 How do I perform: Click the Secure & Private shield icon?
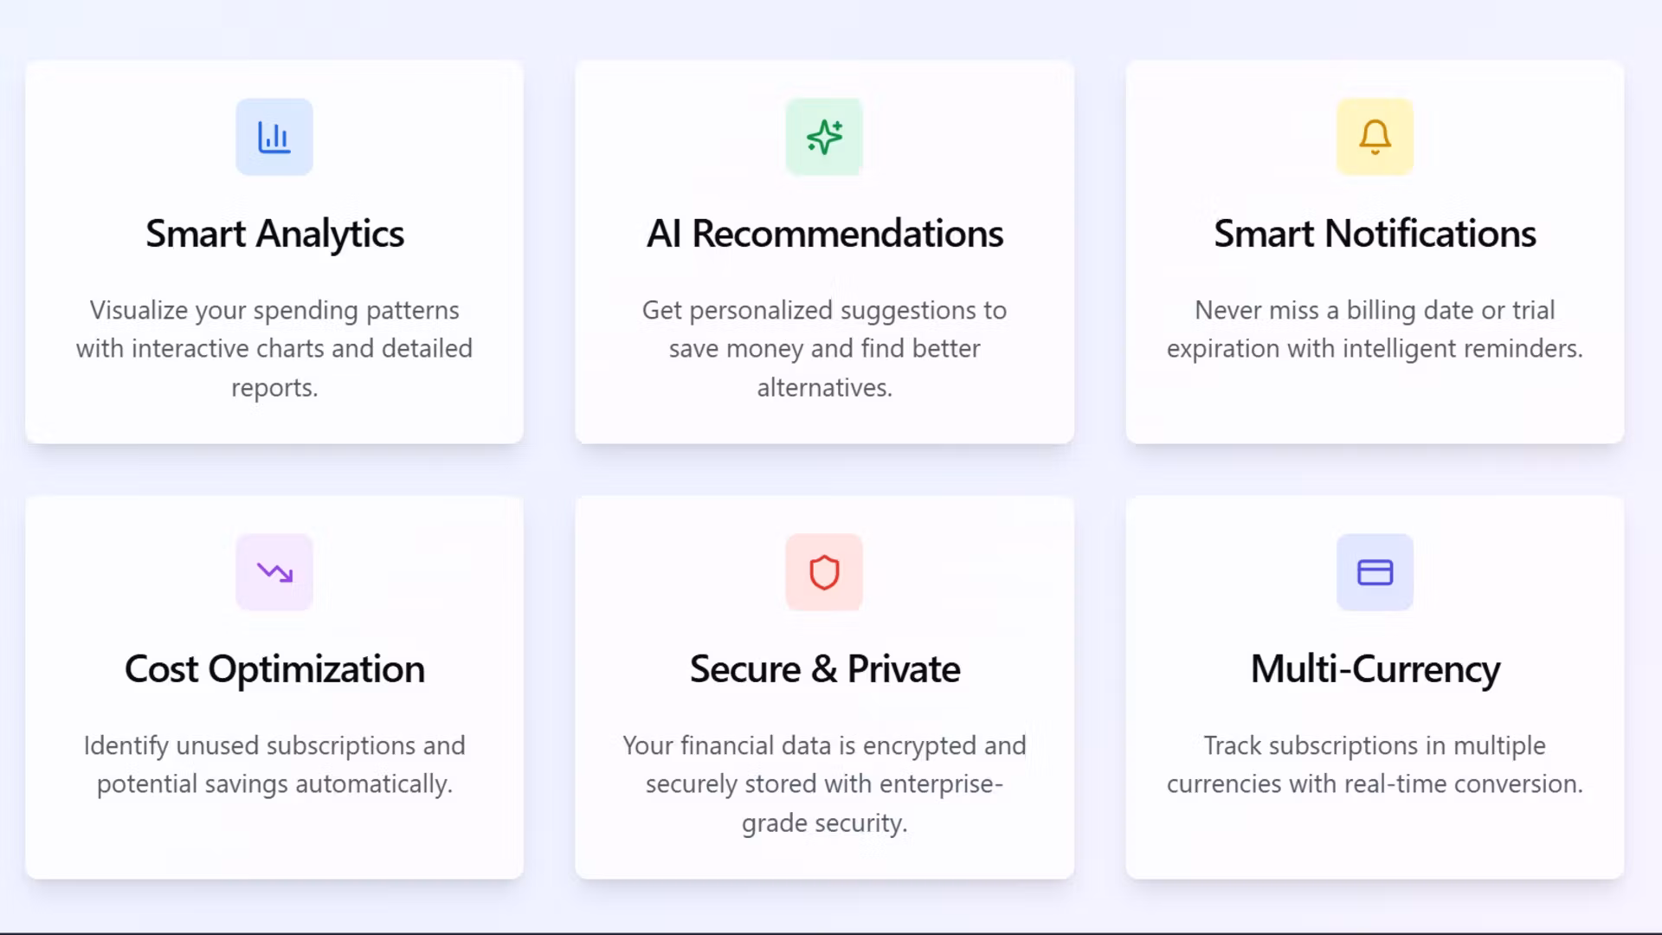(824, 572)
